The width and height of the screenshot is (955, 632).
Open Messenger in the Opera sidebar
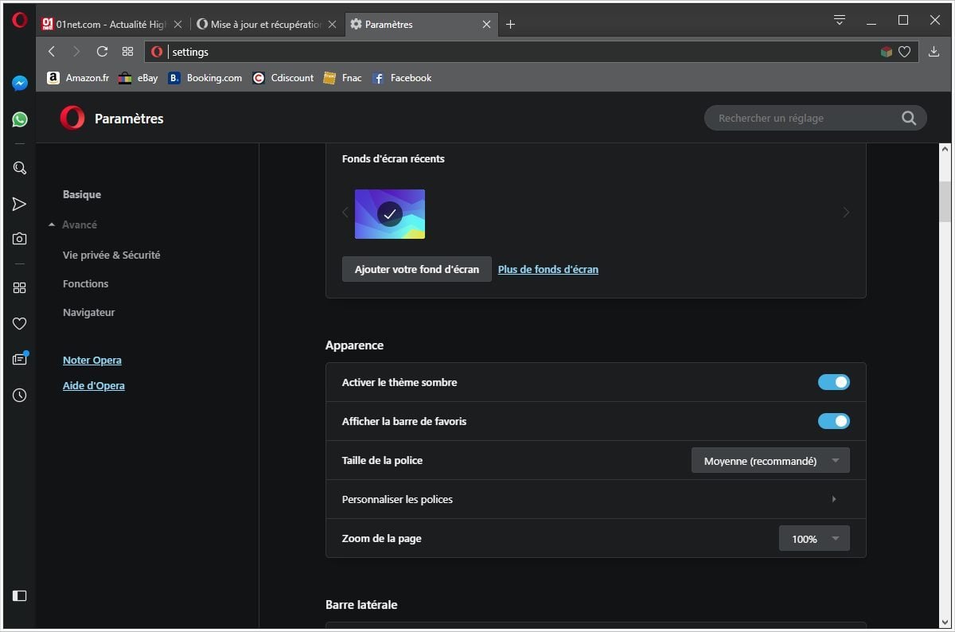point(20,84)
